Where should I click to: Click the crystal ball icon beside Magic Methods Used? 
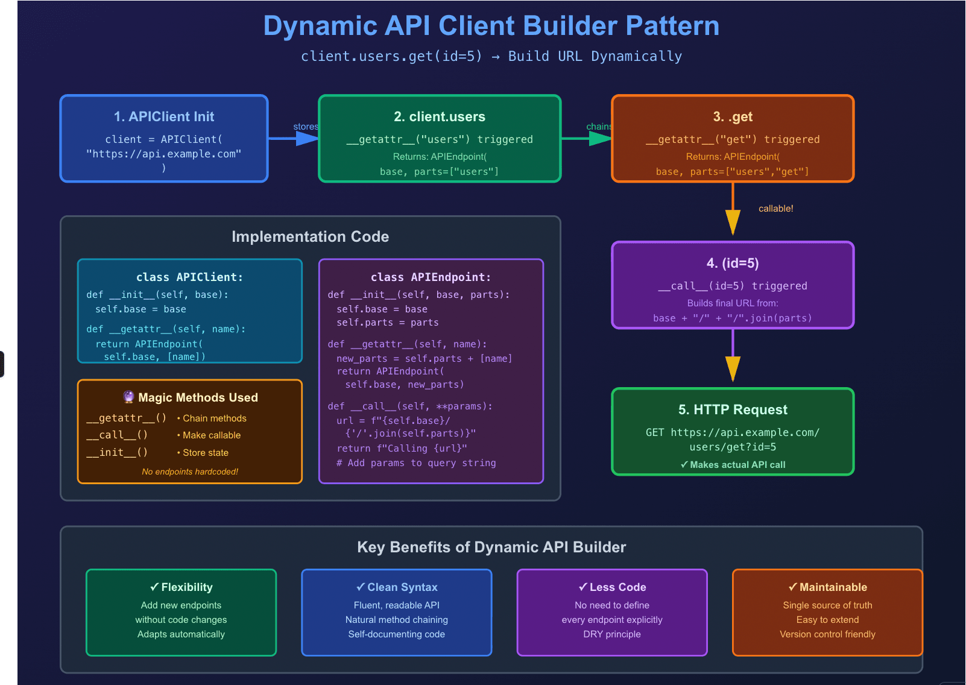(x=128, y=397)
